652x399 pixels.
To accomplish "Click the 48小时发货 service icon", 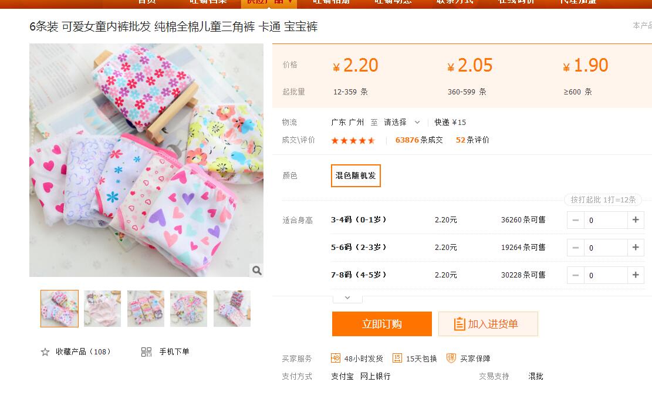I will coord(336,358).
